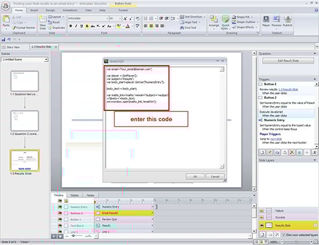
Task: Apply underline formatting
Action: tap(82, 26)
